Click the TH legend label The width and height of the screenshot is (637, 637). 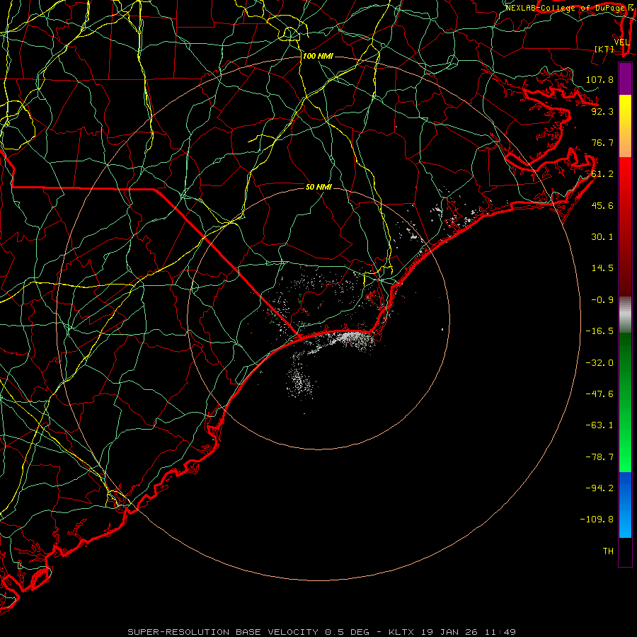(608, 551)
